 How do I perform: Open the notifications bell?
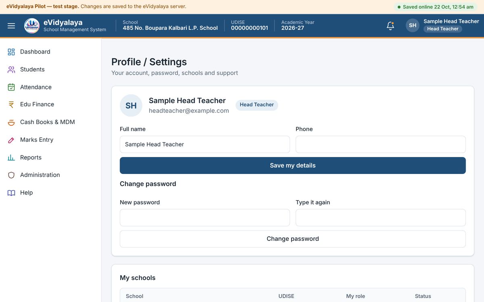click(390, 26)
